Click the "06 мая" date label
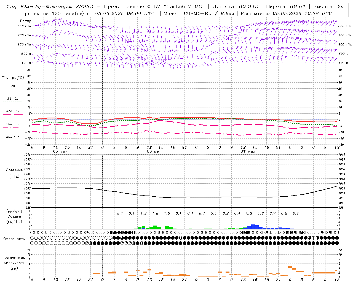Screen dimensions: 353x282 pyautogui.click(x=154, y=151)
